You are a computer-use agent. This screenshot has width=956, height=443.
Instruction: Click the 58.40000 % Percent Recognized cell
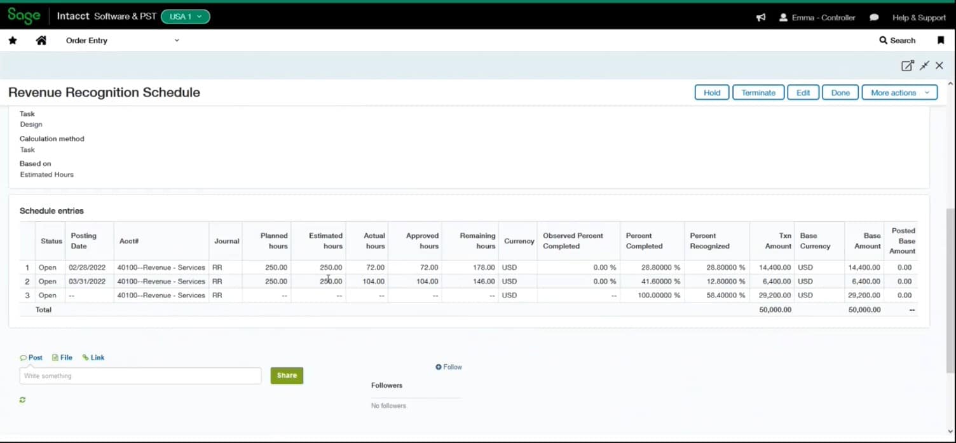(x=717, y=296)
